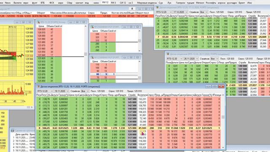Click the download arrow button in top window
This screenshot has height=152, width=270.
[132, 8]
